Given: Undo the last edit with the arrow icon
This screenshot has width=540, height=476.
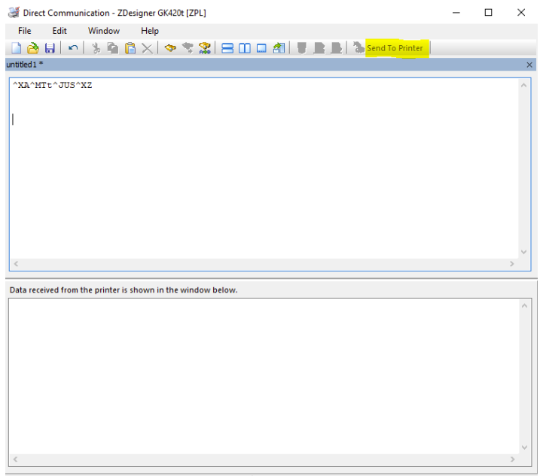Looking at the screenshot, I should pyautogui.click(x=72, y=48).
